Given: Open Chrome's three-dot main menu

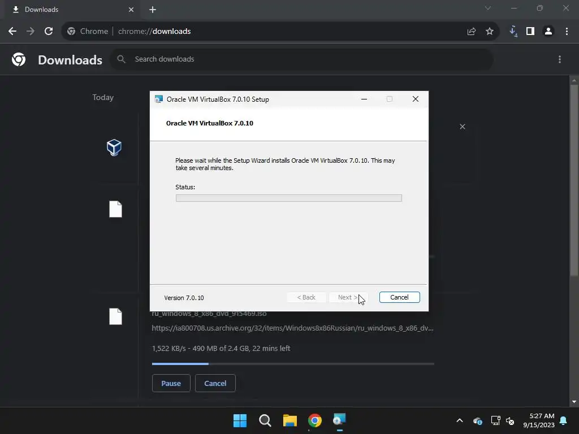Looking at the screenshot, I should [567, 32].
